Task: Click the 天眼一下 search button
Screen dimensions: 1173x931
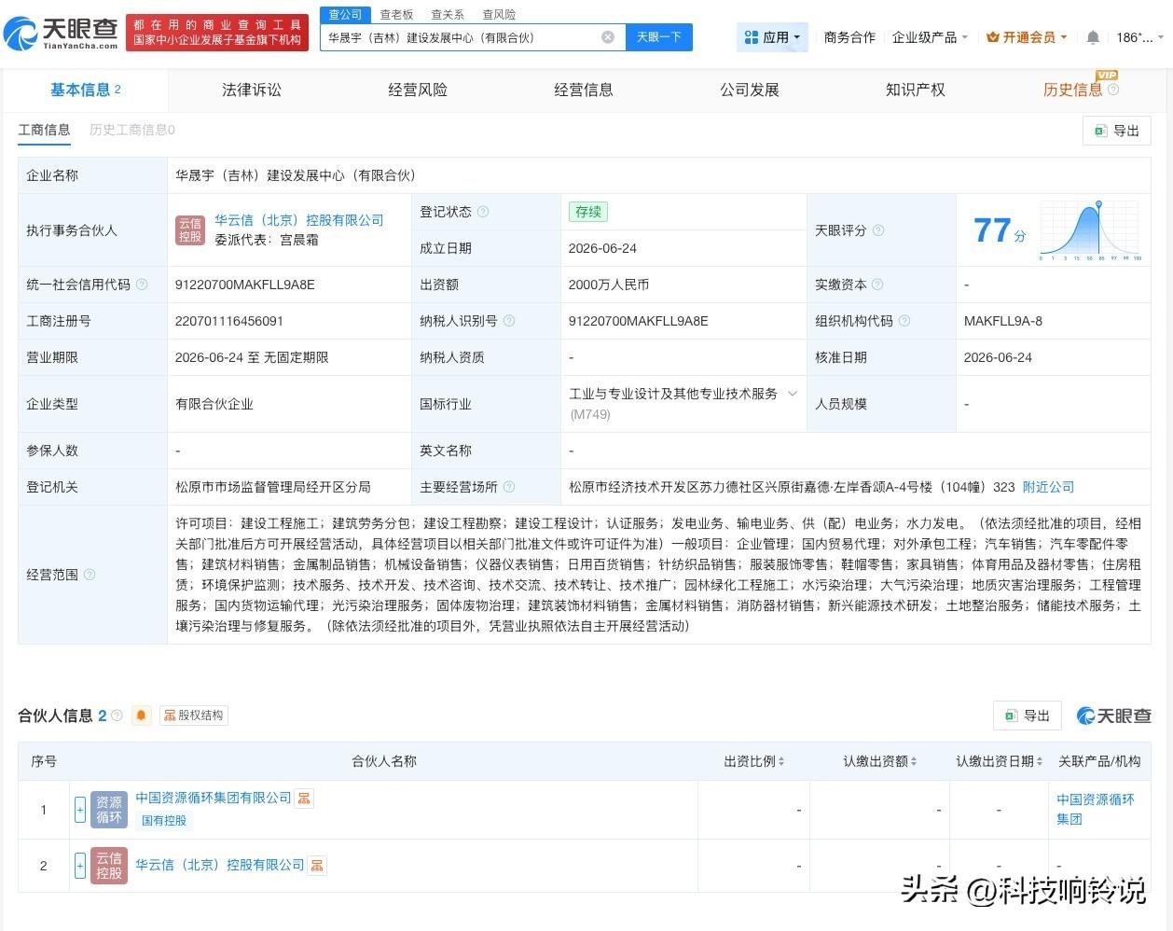Action: tap(659, 37)
